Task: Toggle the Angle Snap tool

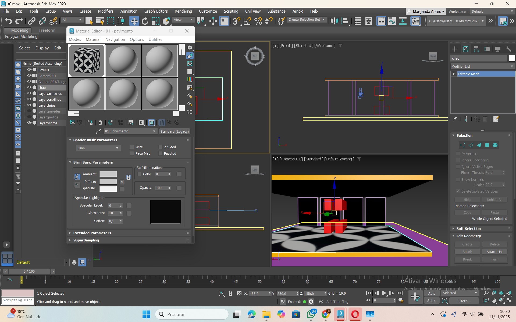Action: (247, 21)
